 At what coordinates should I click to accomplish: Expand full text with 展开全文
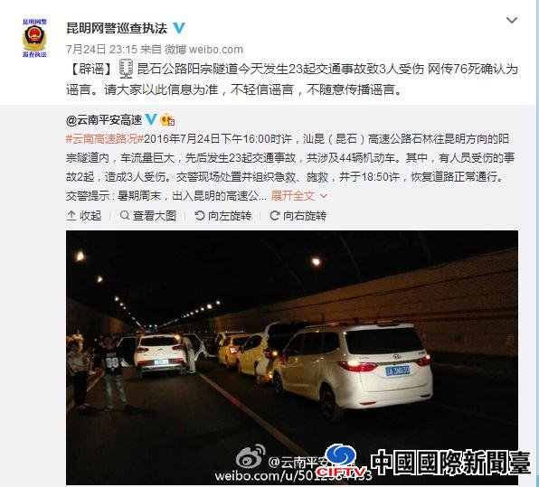tap(298, 196)
